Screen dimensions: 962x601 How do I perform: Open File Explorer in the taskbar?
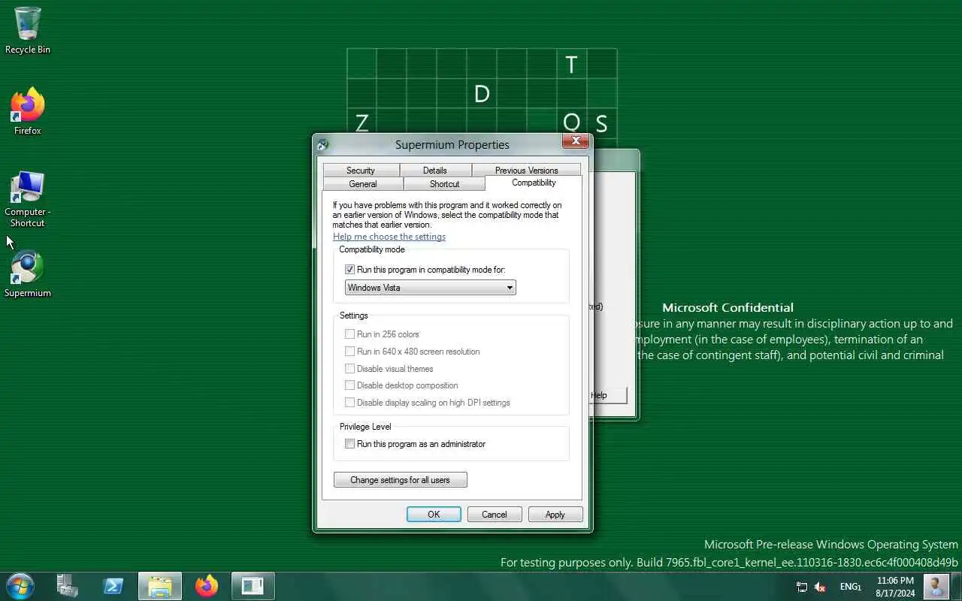(x=160, y=586)
